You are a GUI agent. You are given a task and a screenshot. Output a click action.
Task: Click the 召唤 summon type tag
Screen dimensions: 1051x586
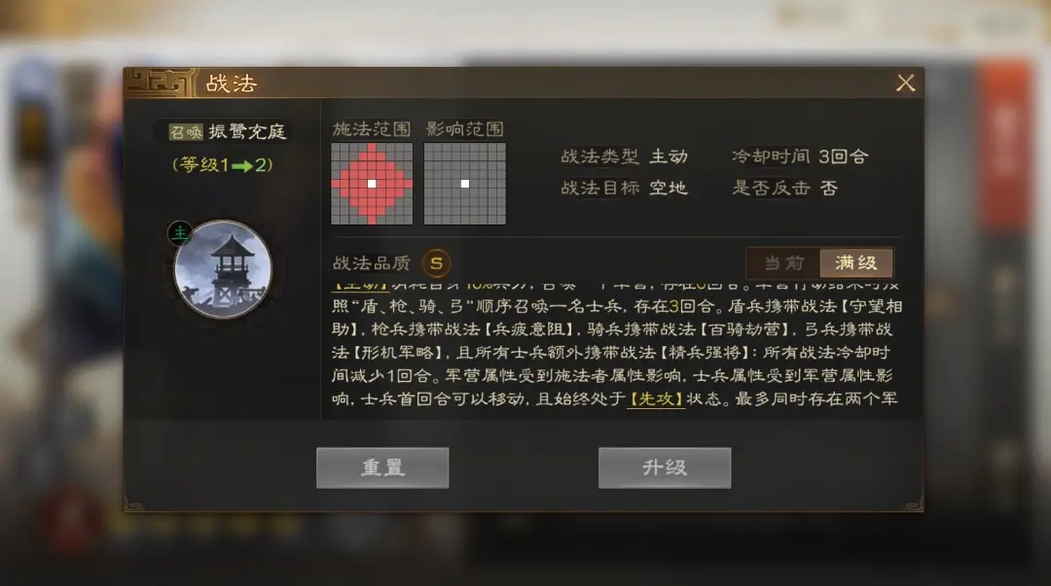(186, 131)
